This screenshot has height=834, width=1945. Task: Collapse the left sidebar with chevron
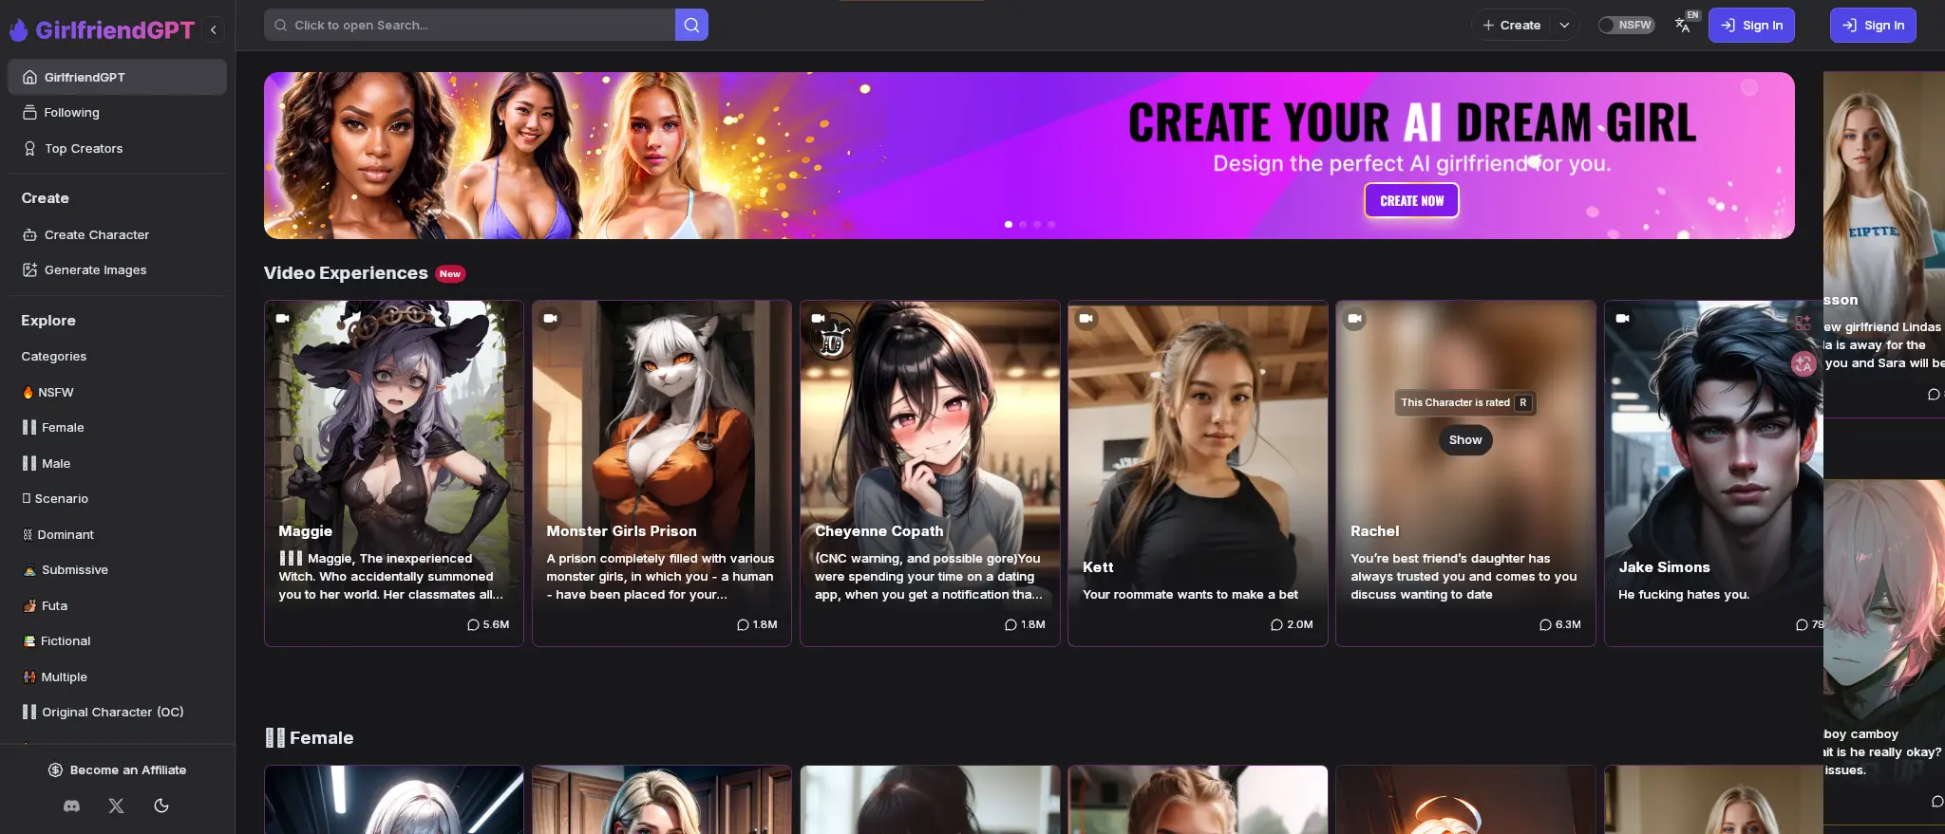pos(214,30)
